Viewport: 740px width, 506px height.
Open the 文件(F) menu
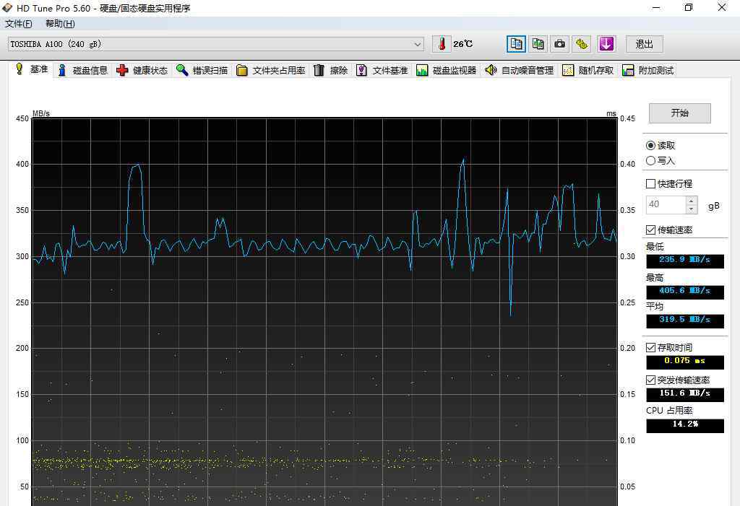(x=18, y=24)
